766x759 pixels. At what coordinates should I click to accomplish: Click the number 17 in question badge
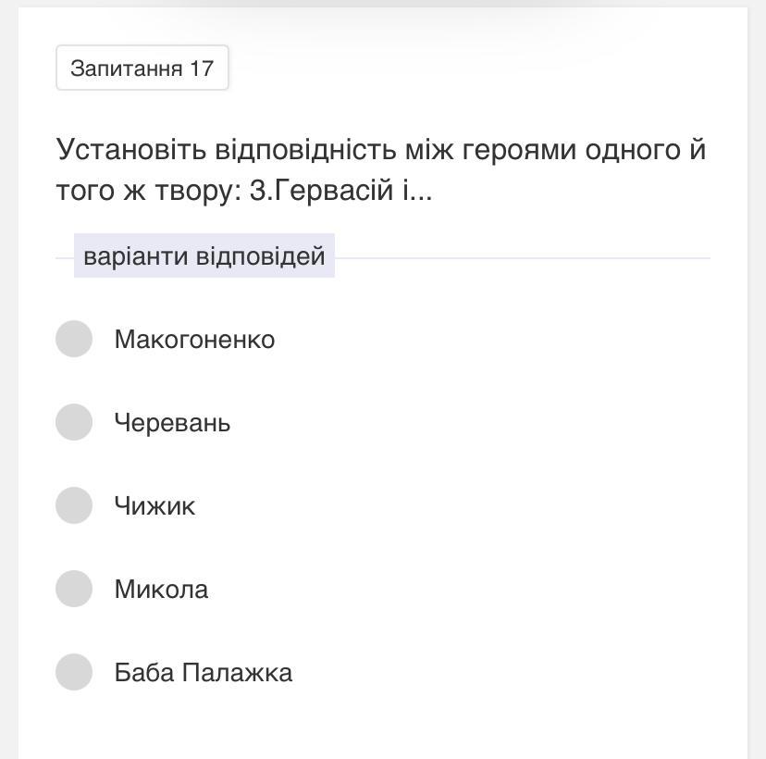tap(202, 68)
